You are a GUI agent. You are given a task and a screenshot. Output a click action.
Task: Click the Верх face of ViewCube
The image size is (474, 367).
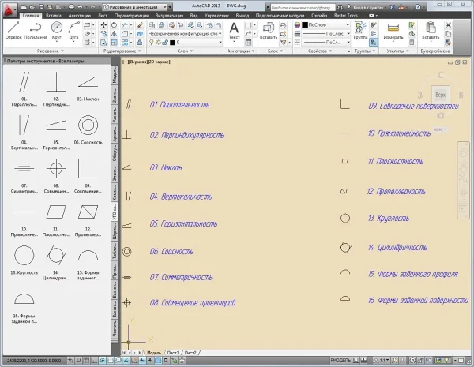pos(441,95)
